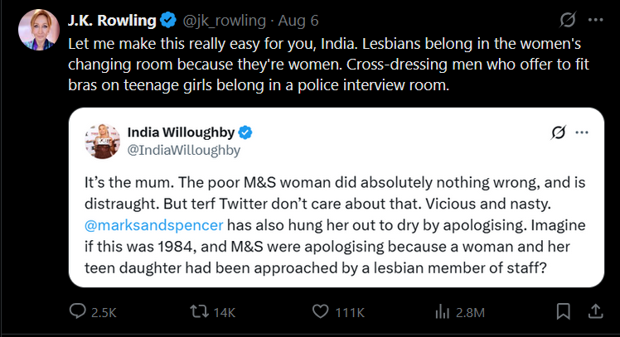Click J.K. Rowling's verified badge
The height and width of the screenshot is (337, 620).
pos(168,20)
